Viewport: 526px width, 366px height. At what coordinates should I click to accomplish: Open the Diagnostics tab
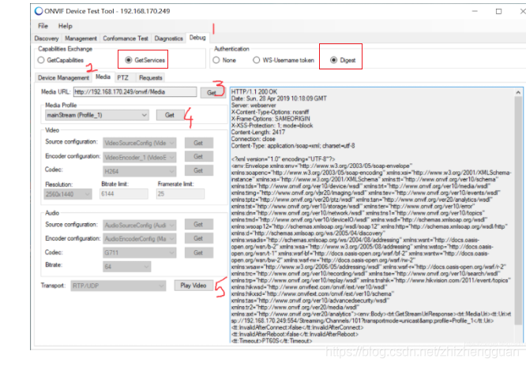click(168, 39)
